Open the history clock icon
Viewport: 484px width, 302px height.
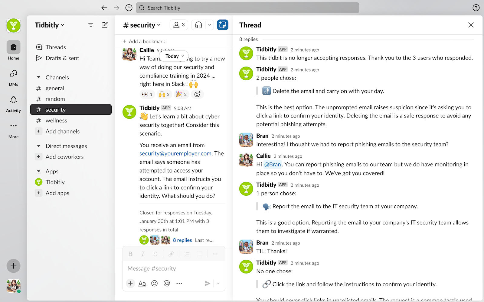coord(129,8)
